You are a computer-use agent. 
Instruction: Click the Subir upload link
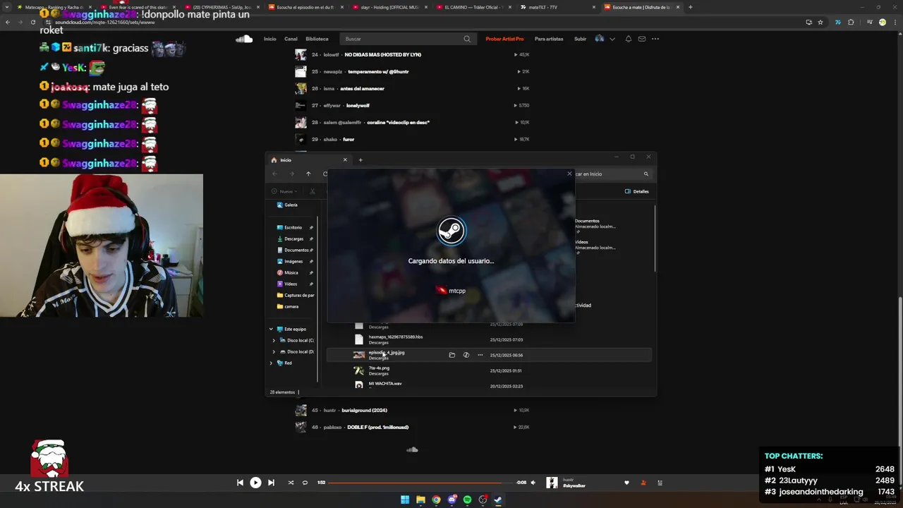[x=580, y=39]
